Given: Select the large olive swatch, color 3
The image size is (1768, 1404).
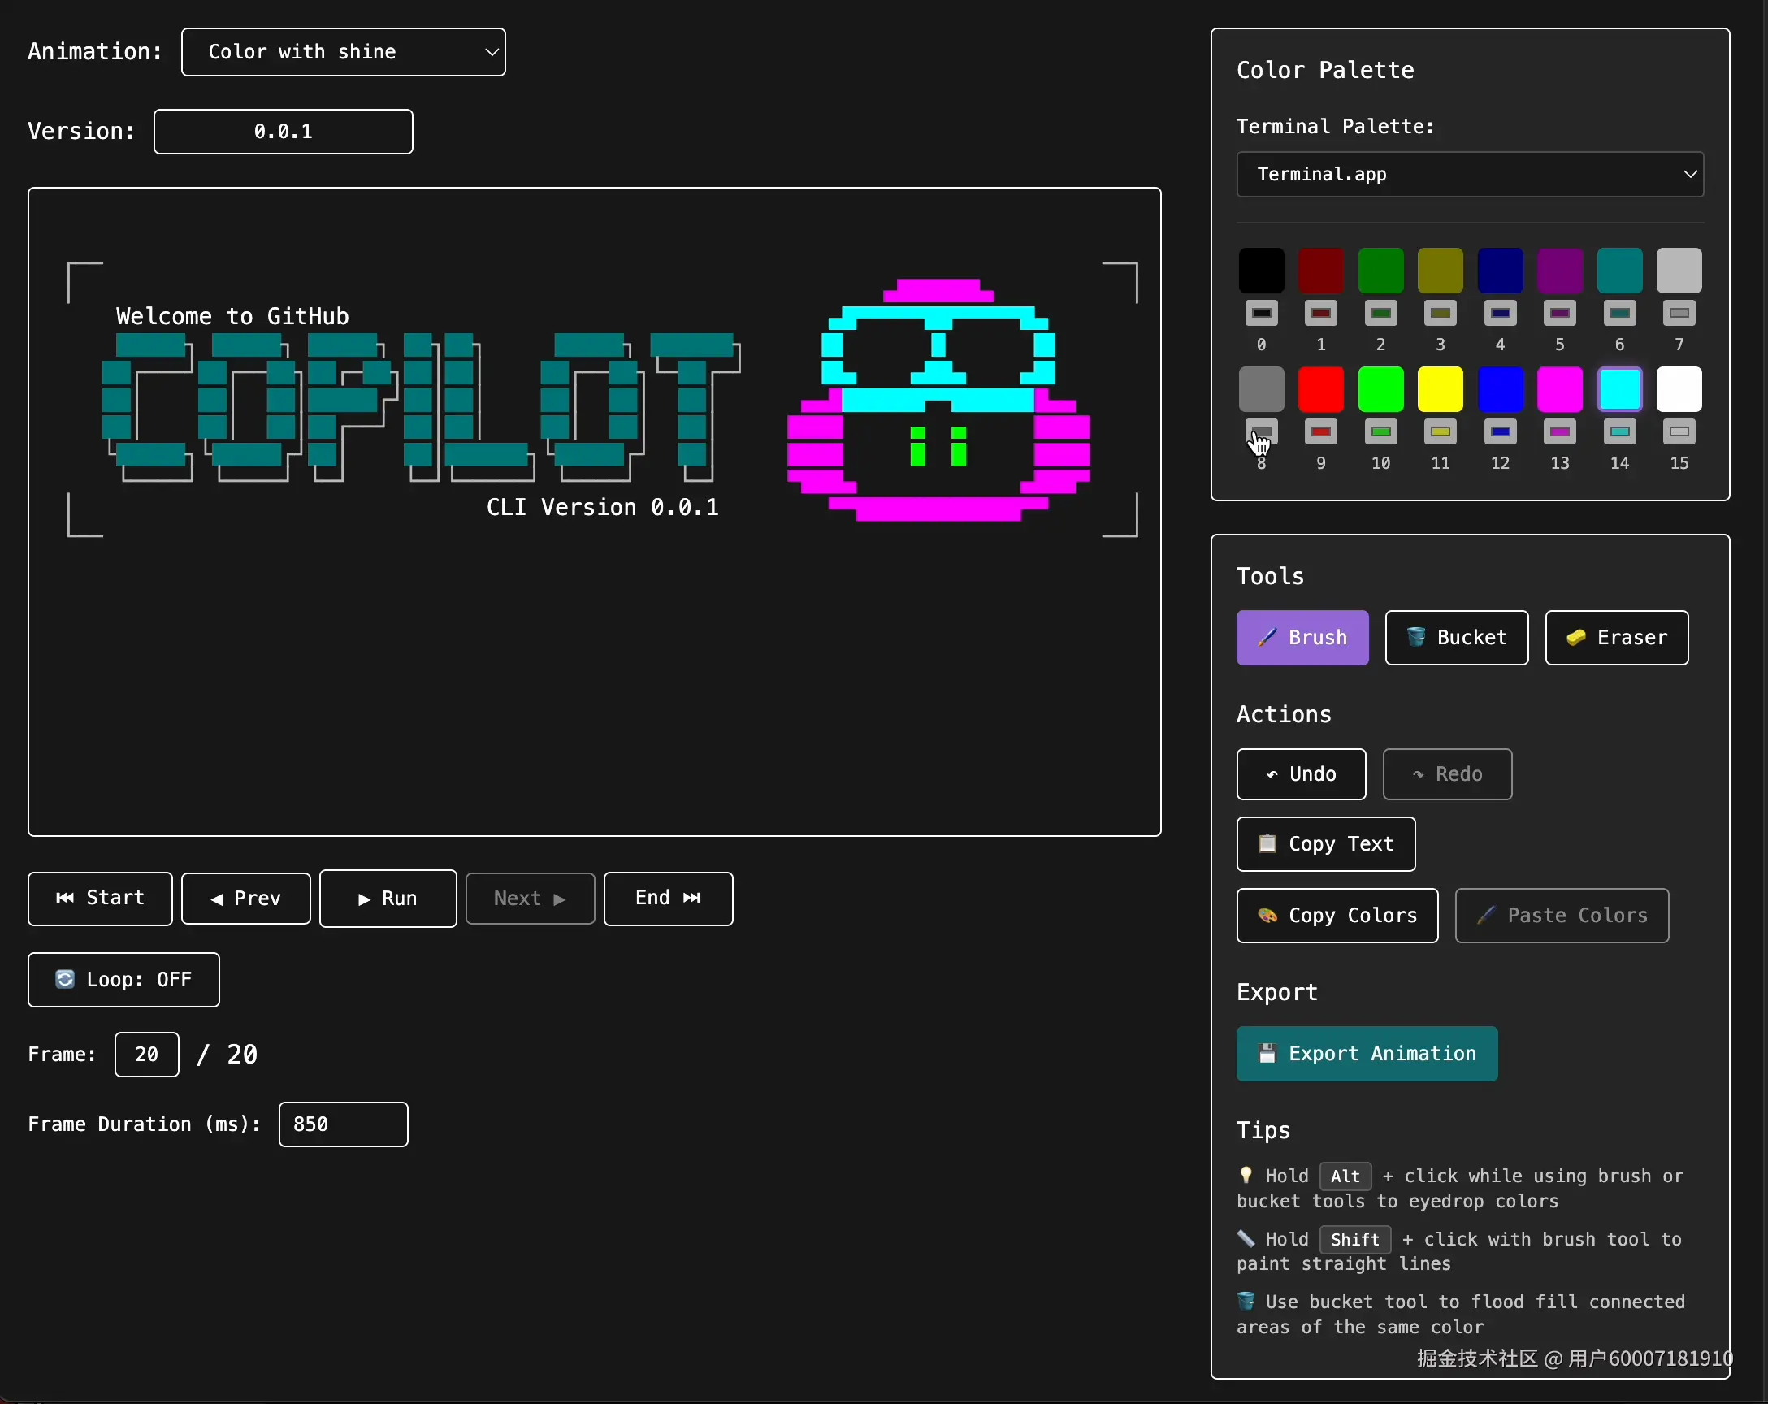Looking at the screenshot, I should tap(1440, 270).
